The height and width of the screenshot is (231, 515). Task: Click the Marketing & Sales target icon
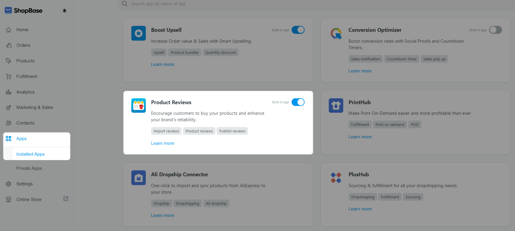(x=9, y=107)
